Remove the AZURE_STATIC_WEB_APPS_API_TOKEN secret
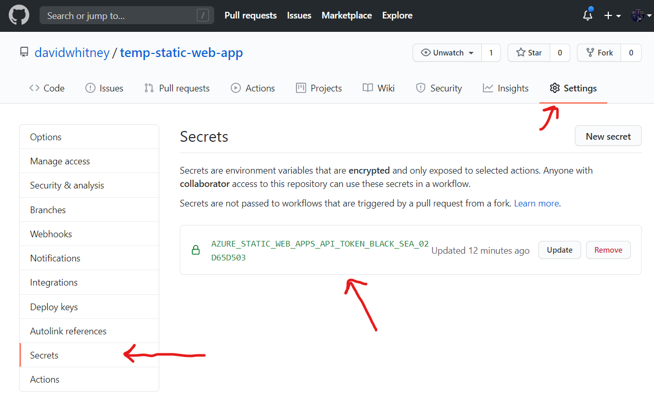Viewport: 654px width, 397px height. point(608,250)
